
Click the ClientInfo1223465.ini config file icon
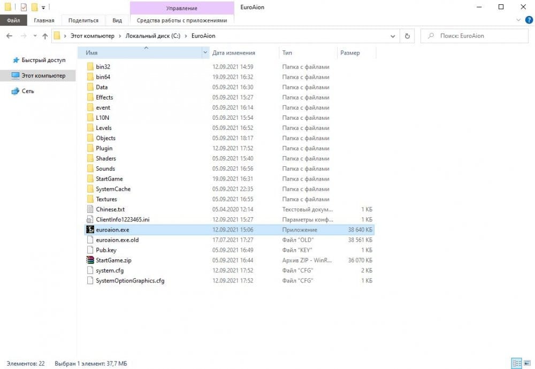(90, 220)
